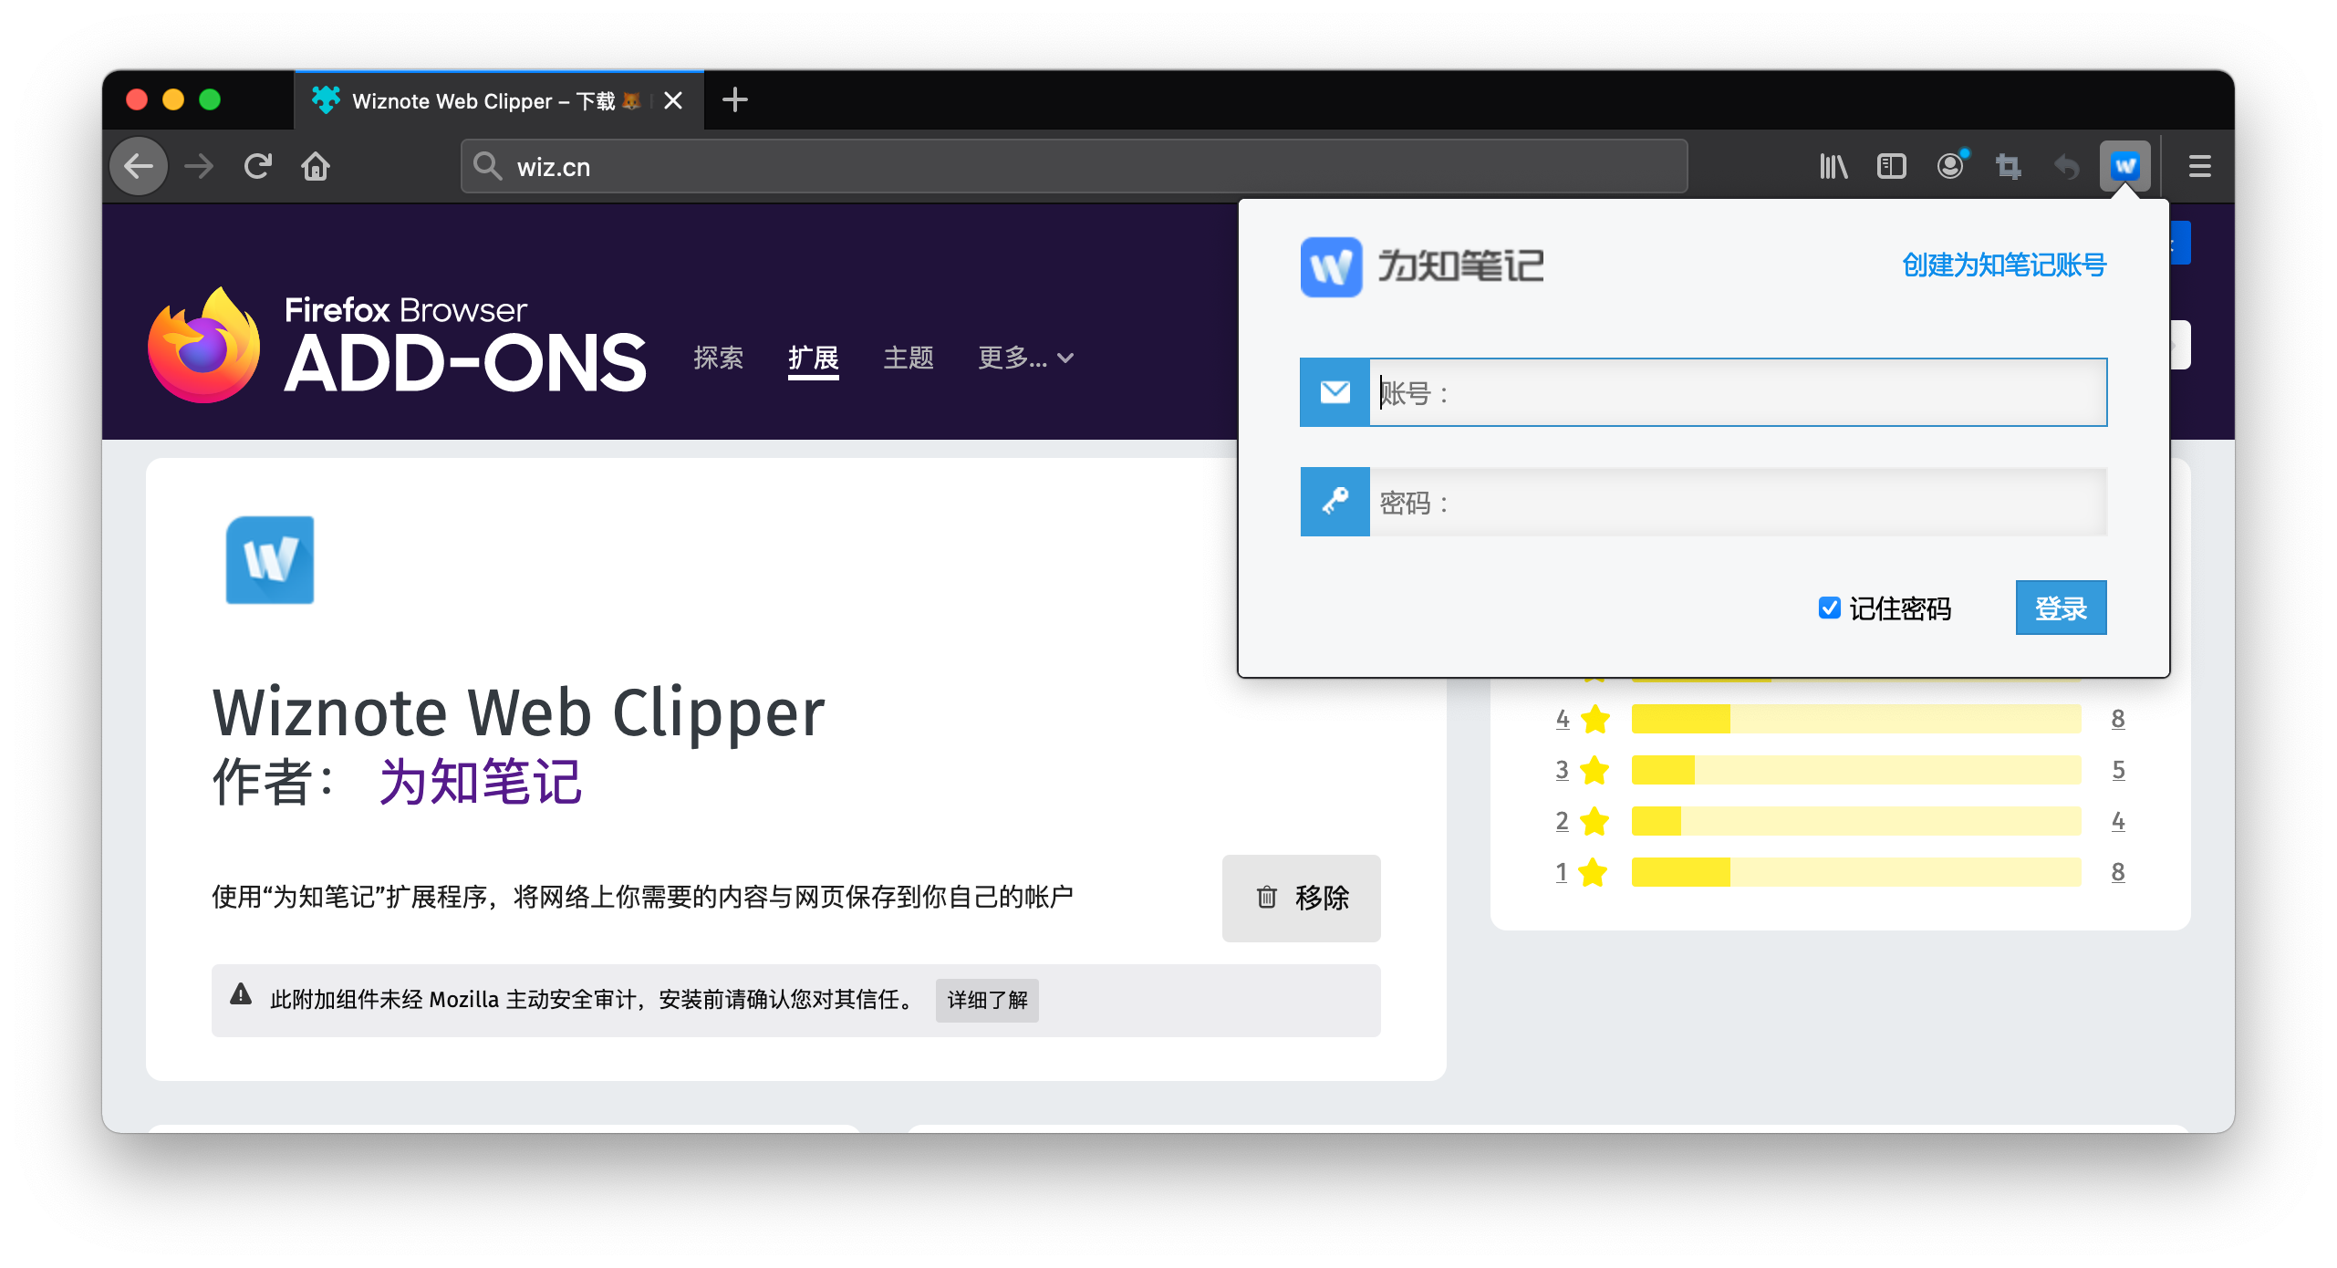Click the Wiznote Web Clipper heading
This screenshot has height=1268, width=2337.
click(x=519, y=712)
